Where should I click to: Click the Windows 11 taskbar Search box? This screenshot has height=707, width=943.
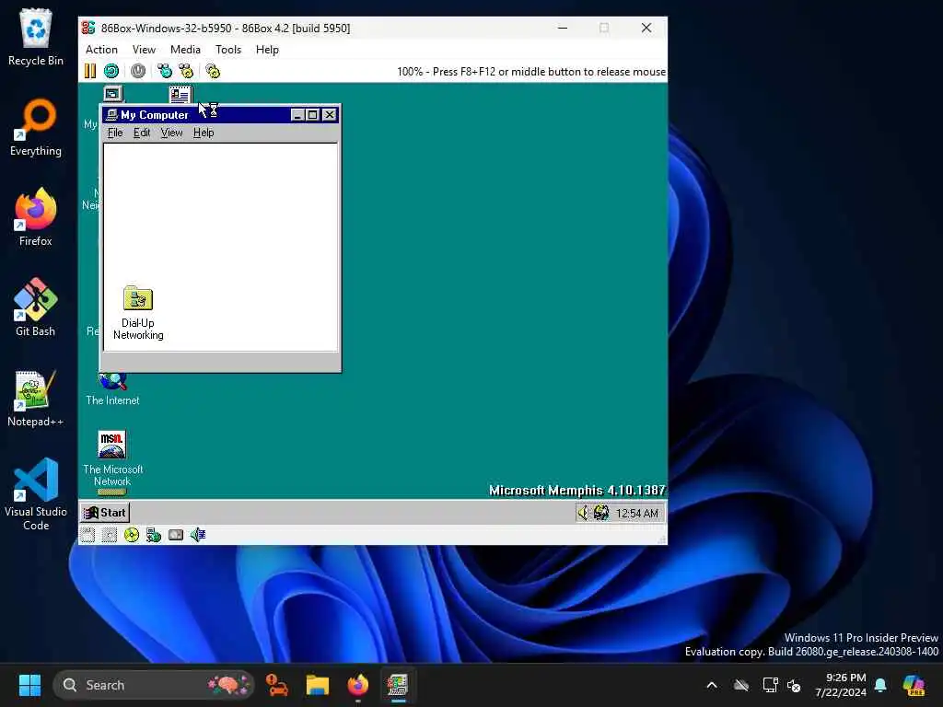tap(154, 685)
